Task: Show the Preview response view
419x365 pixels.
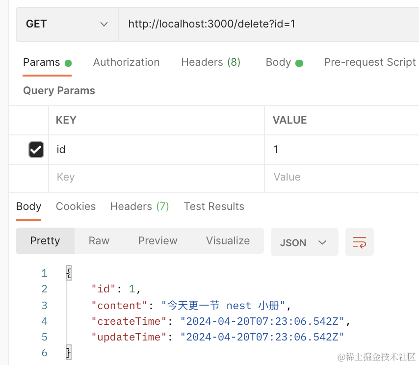Action: (x=157, y=241)
